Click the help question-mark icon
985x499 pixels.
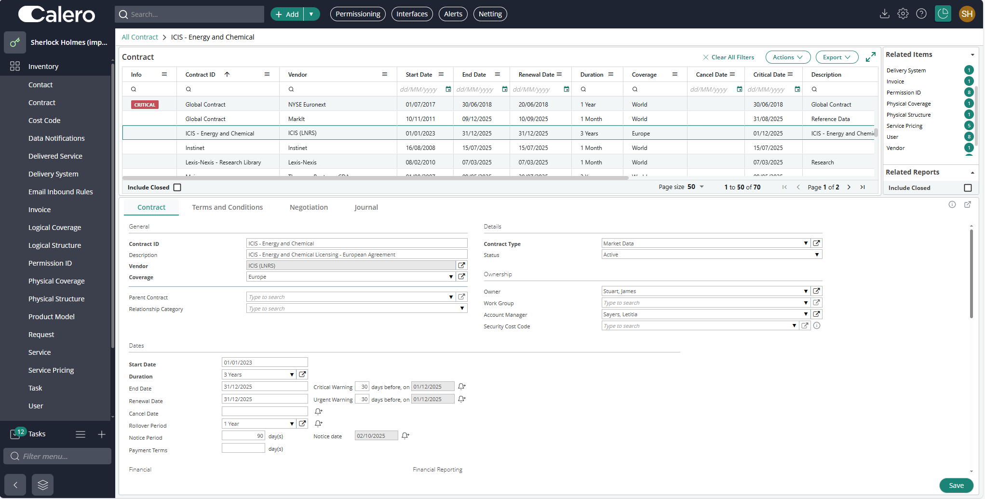(921, 14)
